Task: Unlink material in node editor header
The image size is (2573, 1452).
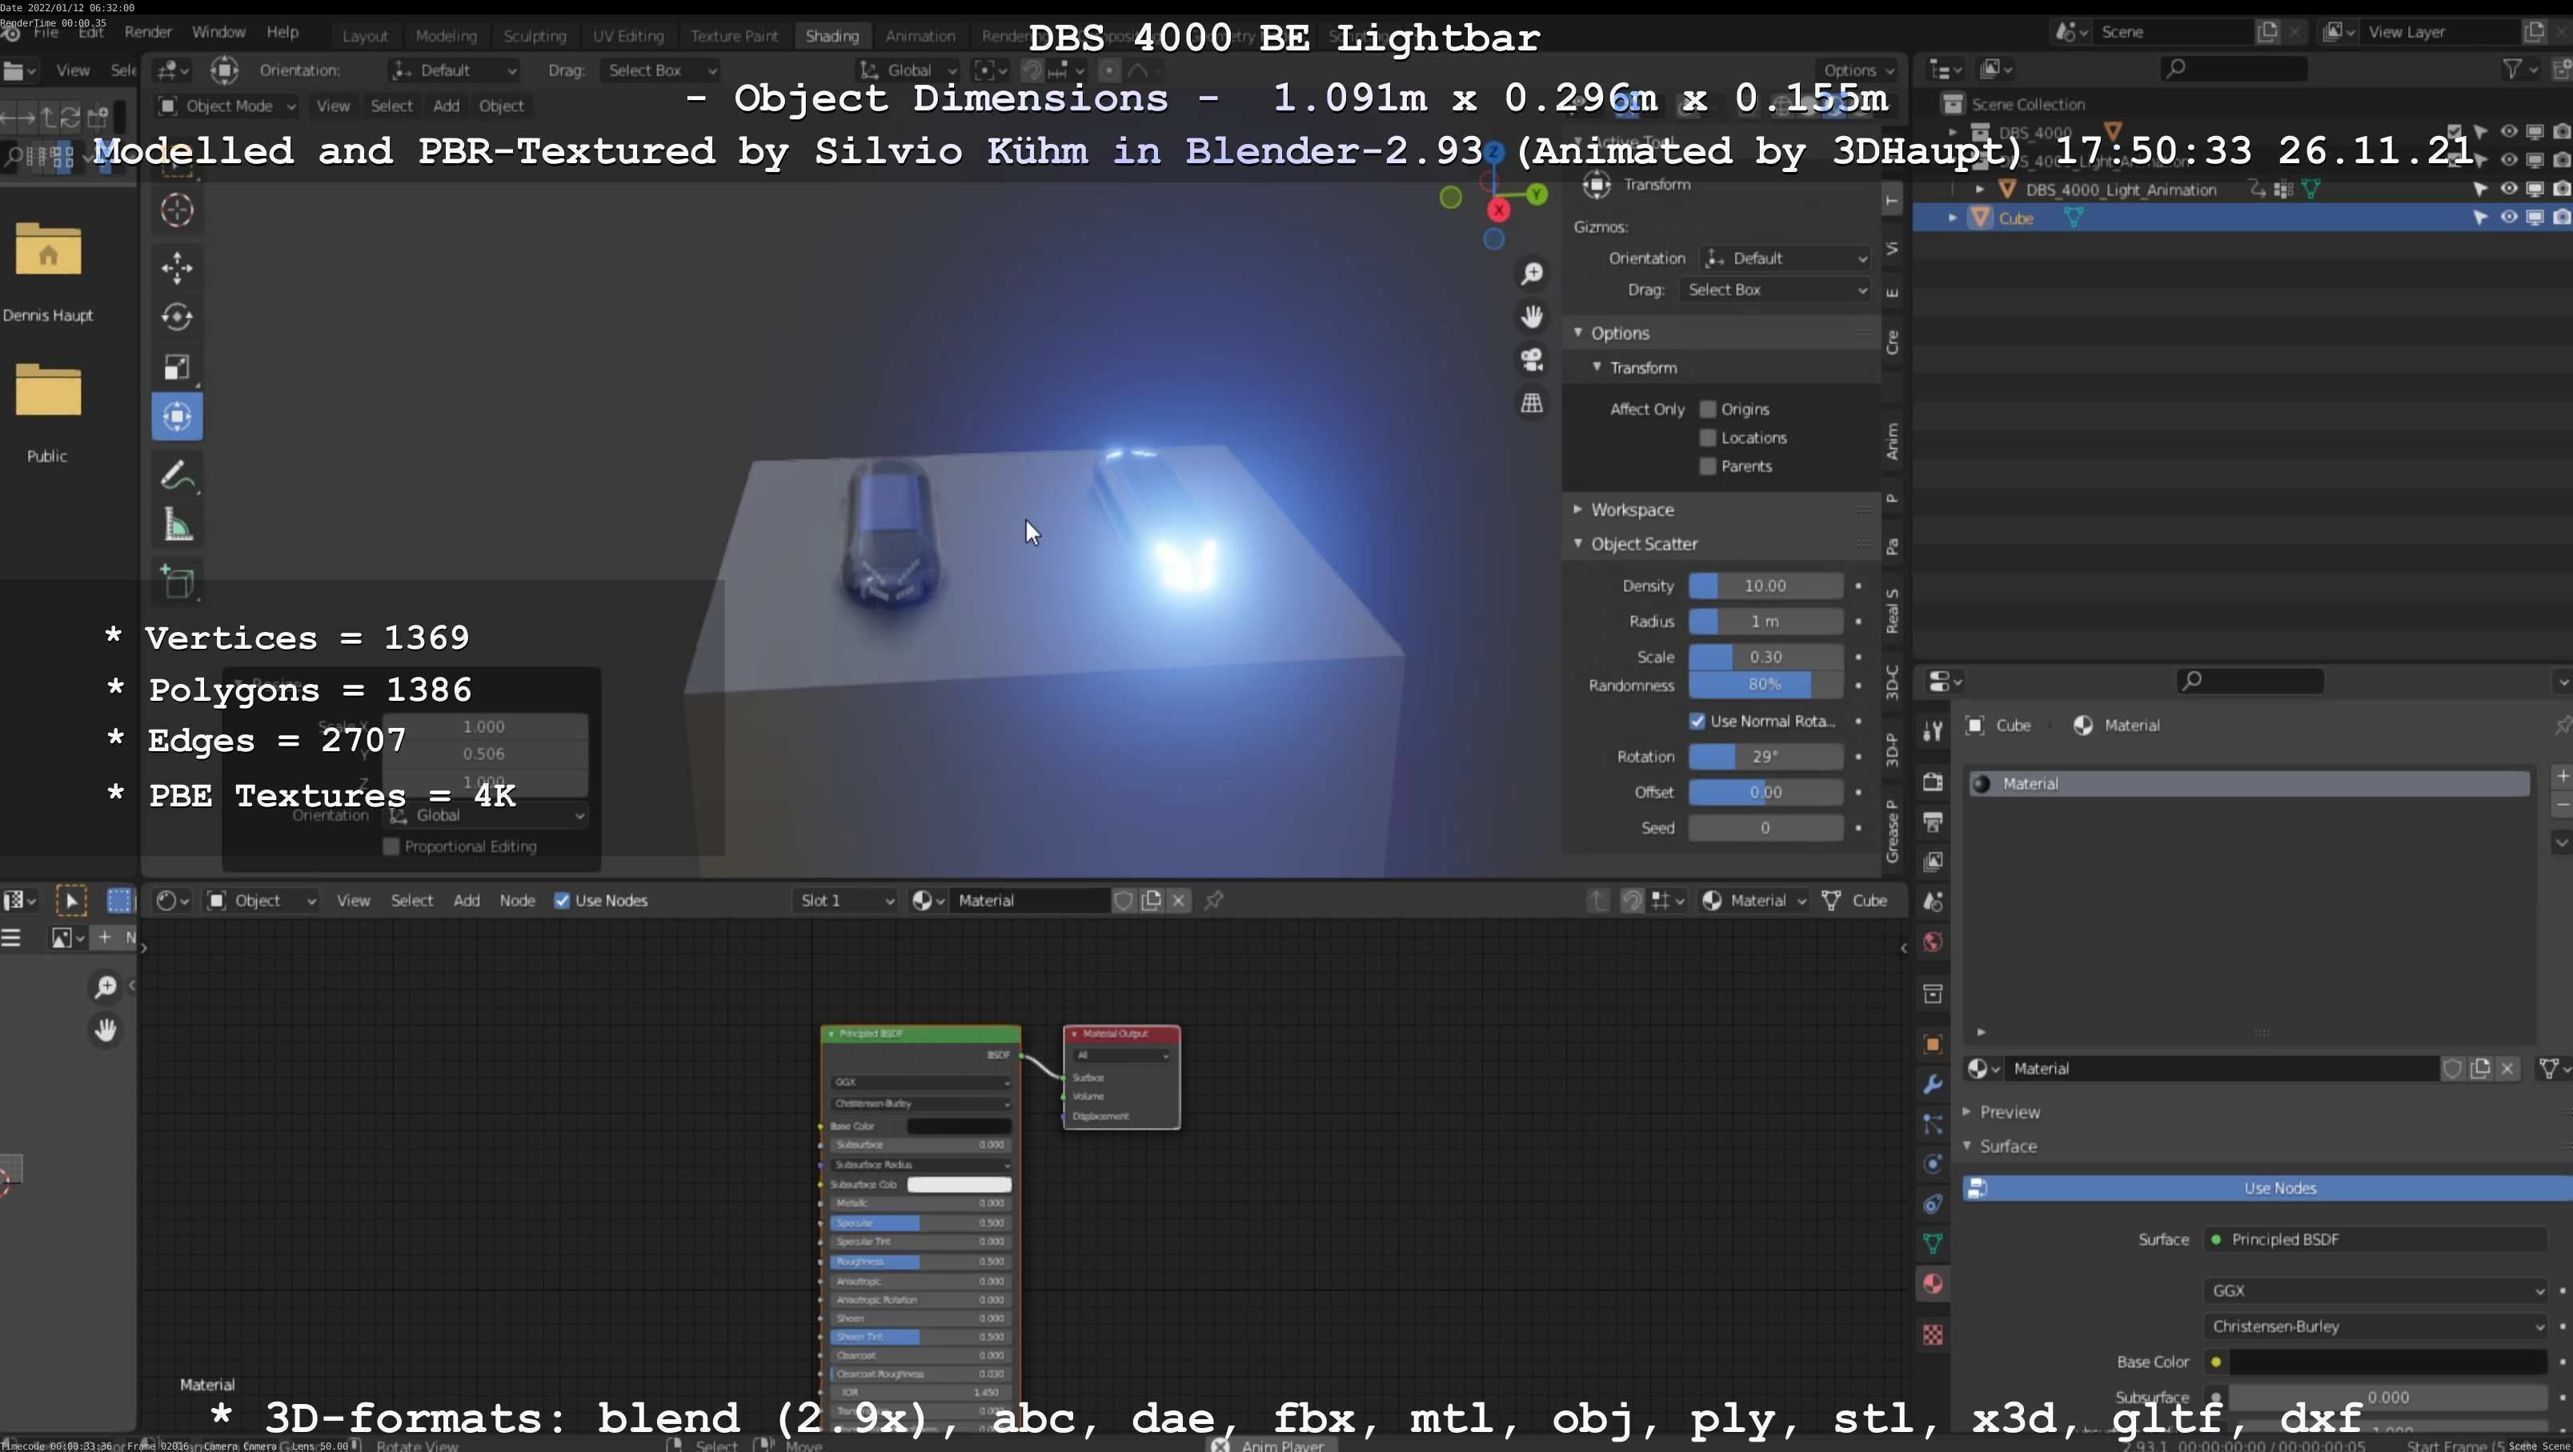Action: click(x=1179, y=901)
